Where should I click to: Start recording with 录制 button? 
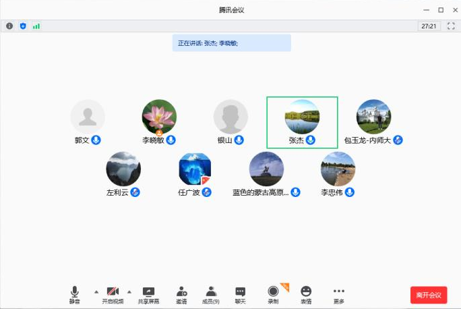click(x=273, y=293)
